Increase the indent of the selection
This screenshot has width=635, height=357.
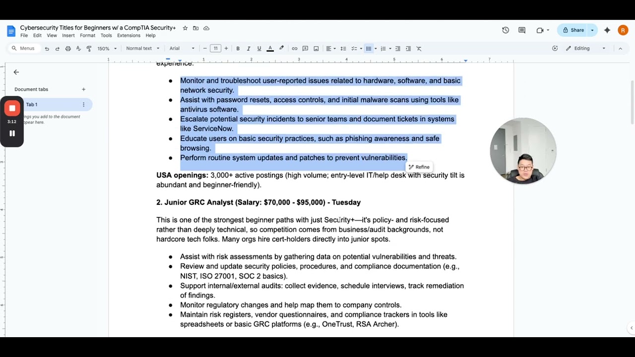(x=408, y=49)
